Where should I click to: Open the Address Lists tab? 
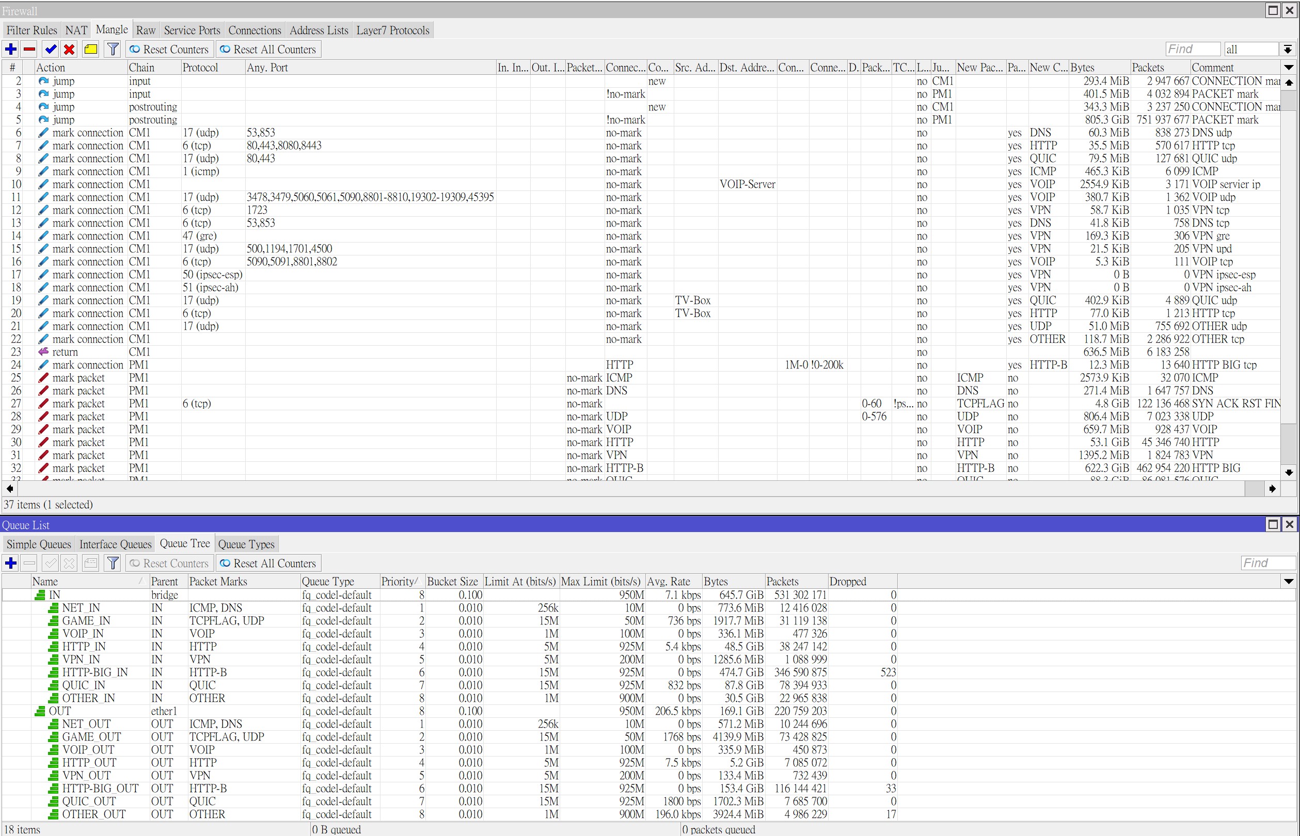pyautogui.click(x=319, y=30)
